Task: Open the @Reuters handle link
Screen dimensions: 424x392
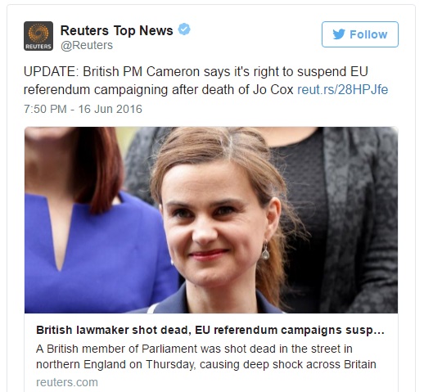Action: (87, 45)
